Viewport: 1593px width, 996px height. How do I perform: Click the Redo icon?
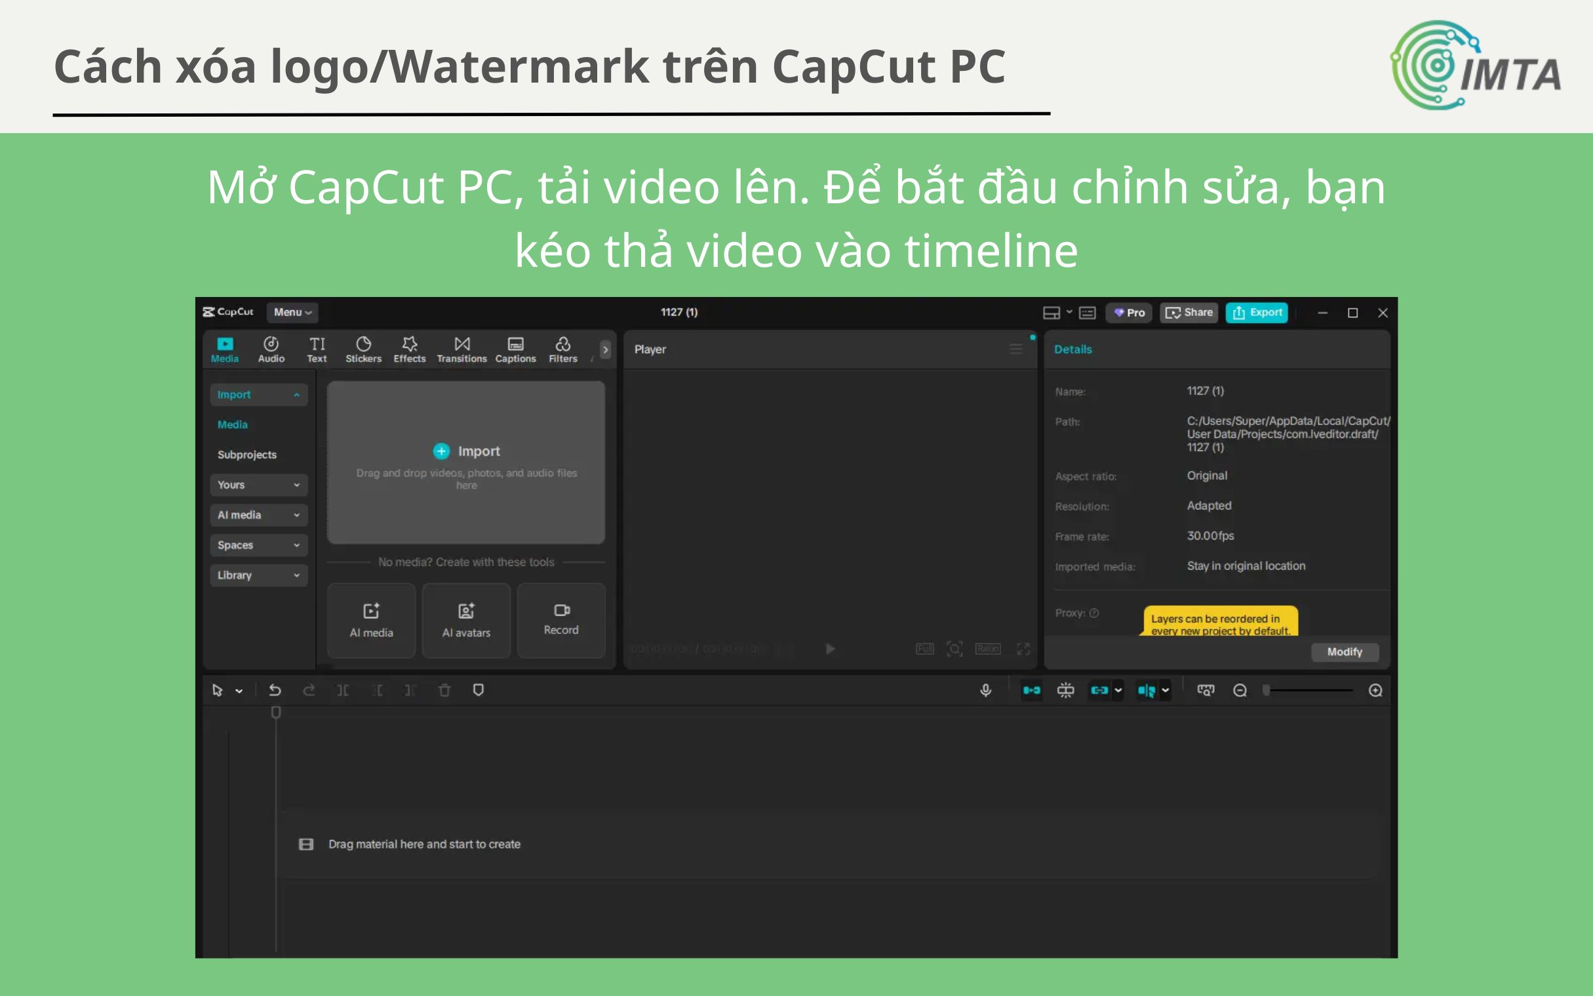click(x=309, y=690)
